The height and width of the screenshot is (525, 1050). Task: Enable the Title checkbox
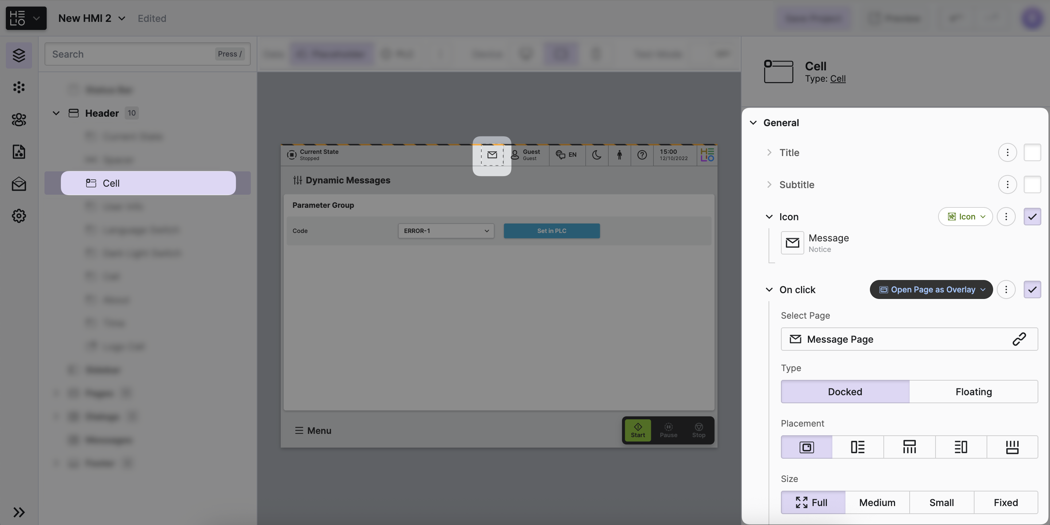tap(1032, 152)
